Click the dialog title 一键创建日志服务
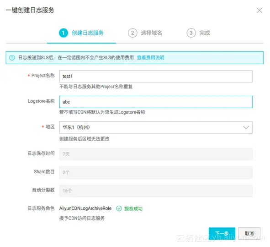Viewport: 270px width, 247px height. [x=30, y=10]
